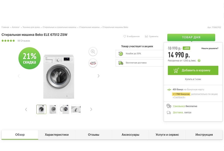Viewport: 224px width, 151px height.
Task: Open the Нашли дешевле? link
Action: coord(210,48)
